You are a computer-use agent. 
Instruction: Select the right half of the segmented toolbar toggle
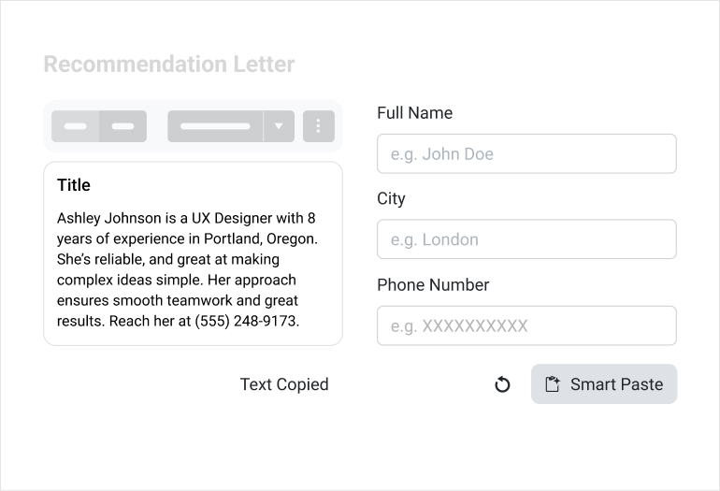click(x=122, y=126)
